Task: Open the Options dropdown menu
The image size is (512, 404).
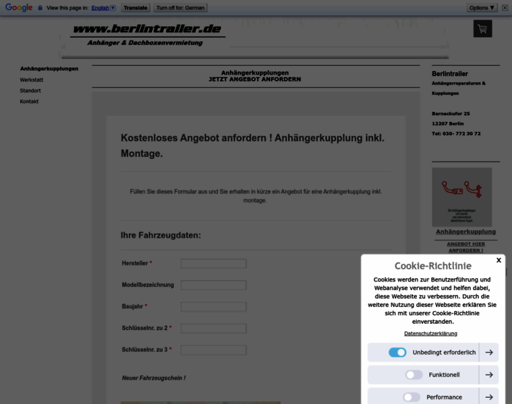Action: (482, 8)
